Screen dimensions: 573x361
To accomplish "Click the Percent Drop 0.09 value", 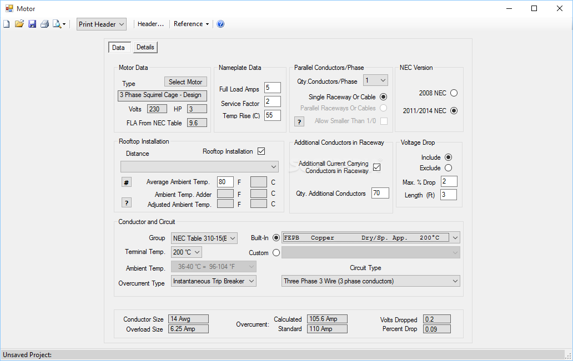I will pos(437,329).
